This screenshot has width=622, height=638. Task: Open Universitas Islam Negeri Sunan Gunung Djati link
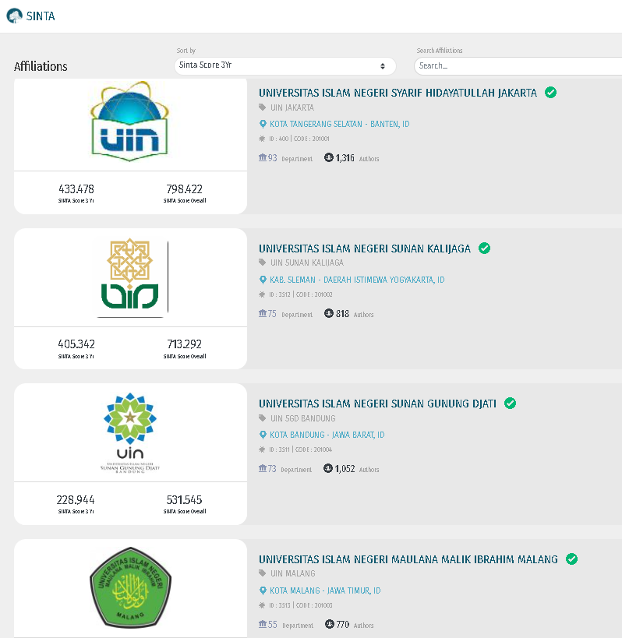[377, 404]
